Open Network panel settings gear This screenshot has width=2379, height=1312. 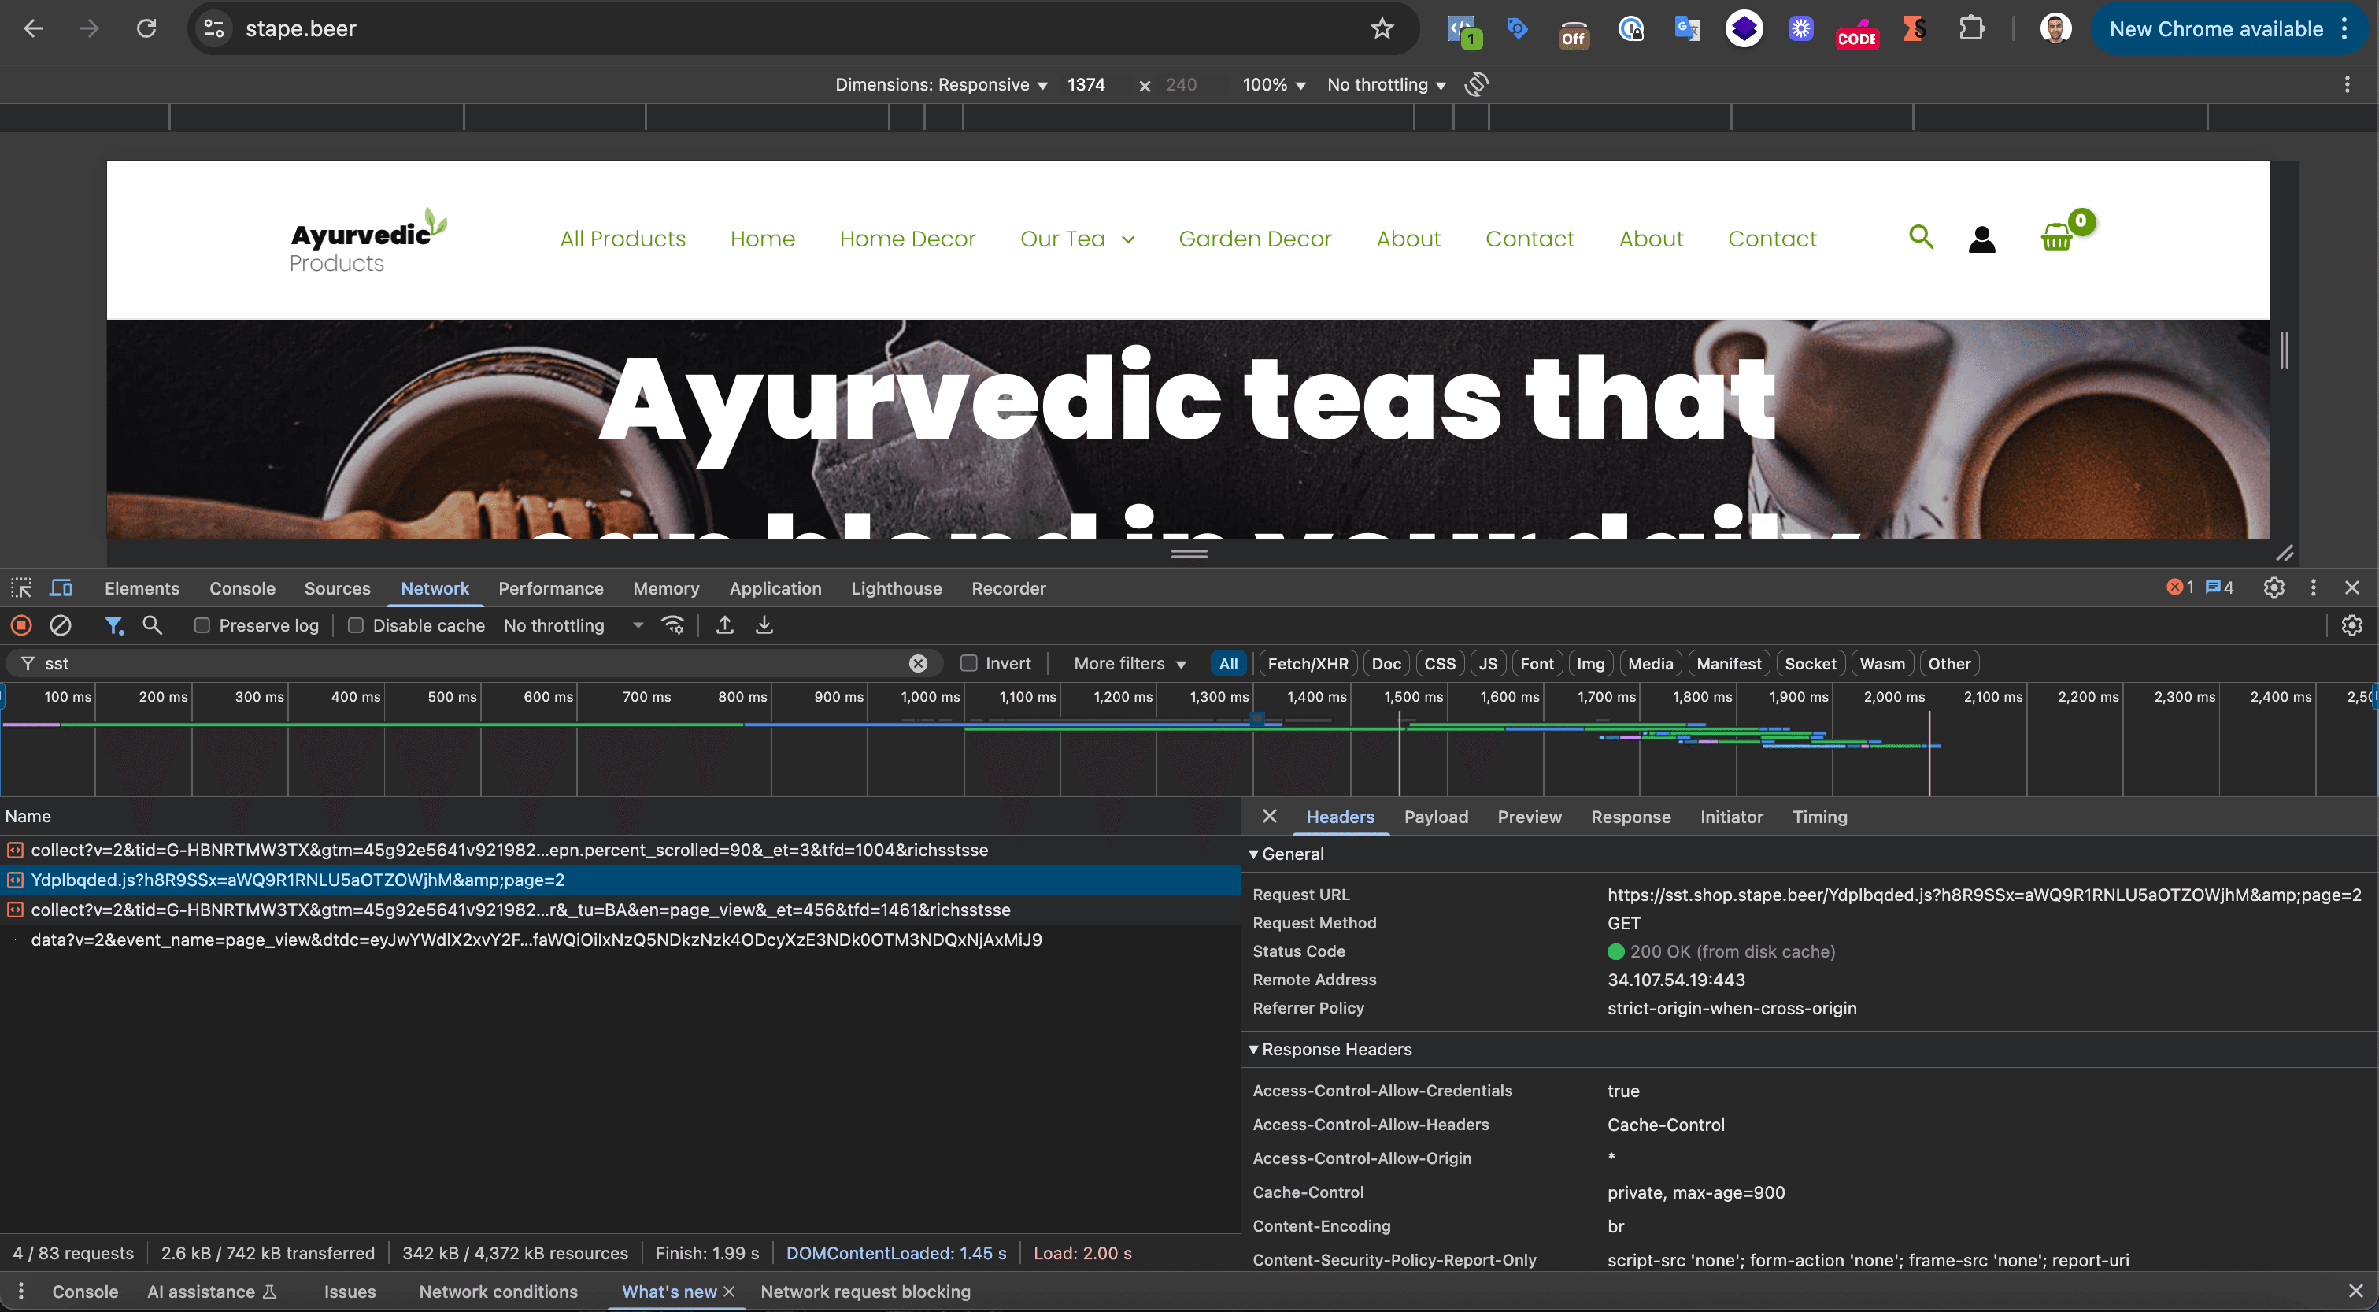click(x=2351, y=625)
